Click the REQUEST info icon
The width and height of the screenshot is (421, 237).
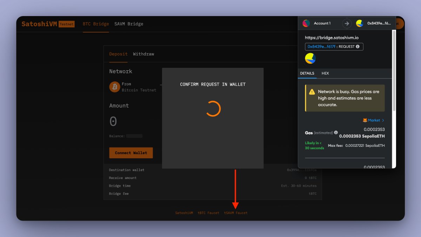(x=357, y=46)
